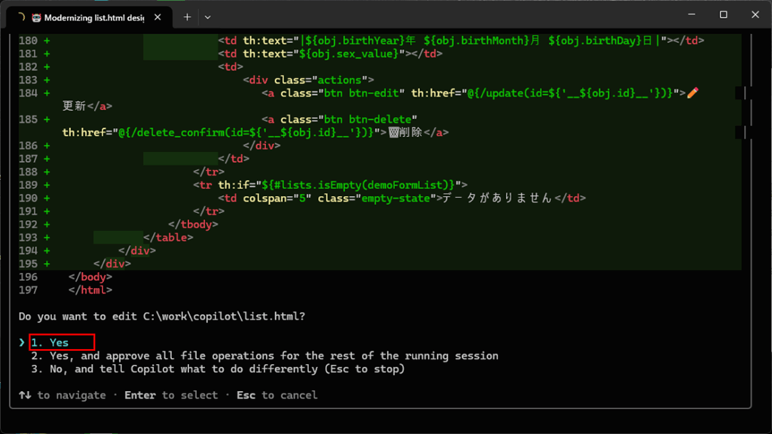
Task: Click the "Esc to cancel" hint
Action: coord(277,395)
